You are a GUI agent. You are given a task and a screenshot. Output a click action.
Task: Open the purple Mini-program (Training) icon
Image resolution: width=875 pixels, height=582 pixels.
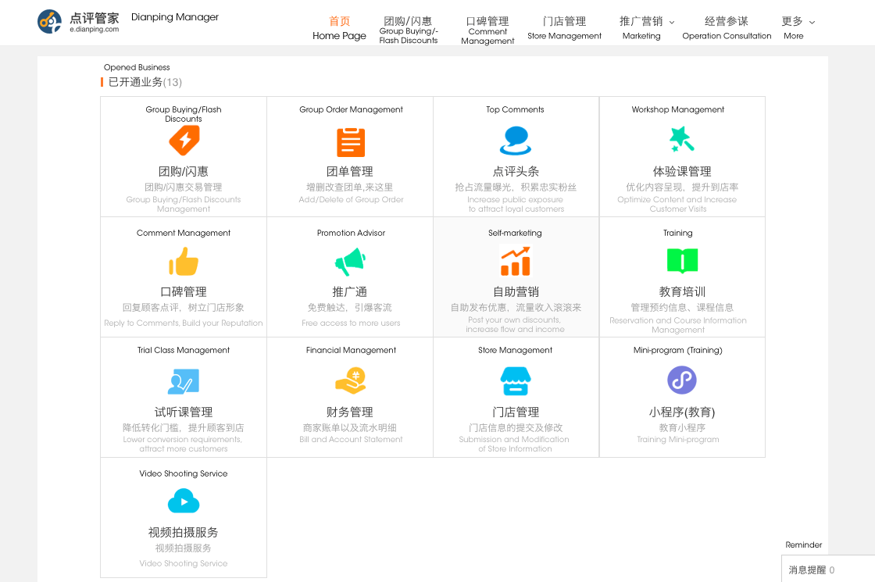[682, 380]
